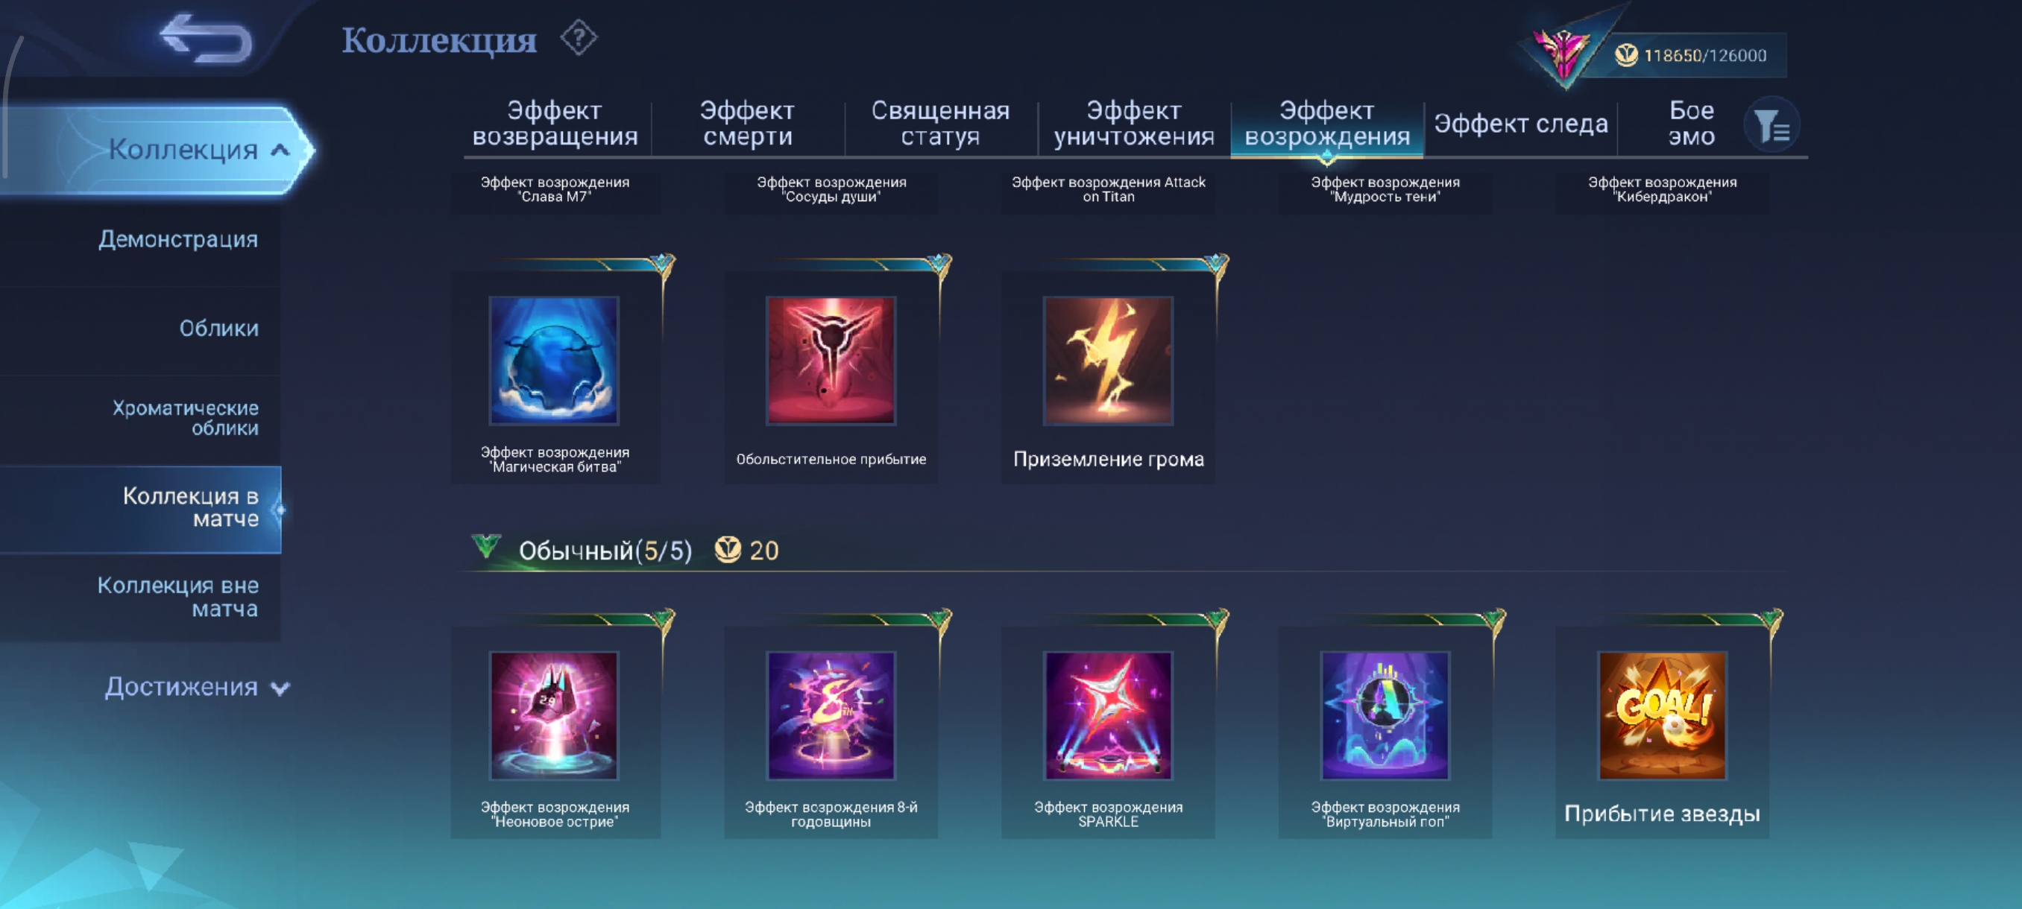Open the filter icon beside tabs
The height and width of the screenshot is (909, 2022).
coord(1771,125)
